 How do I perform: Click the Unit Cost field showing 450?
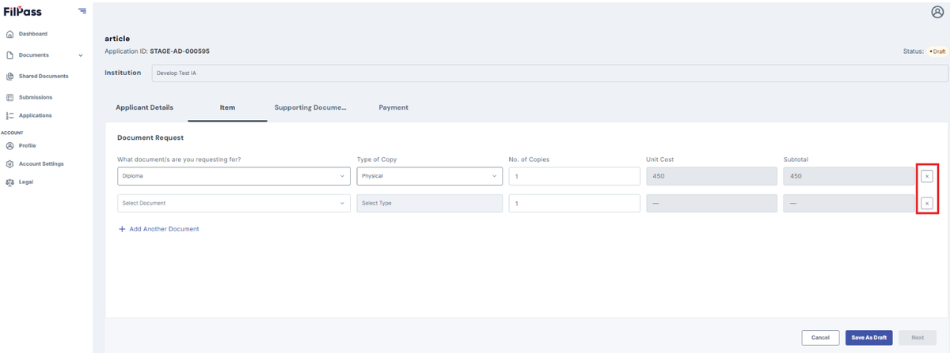tap(712, 176)
